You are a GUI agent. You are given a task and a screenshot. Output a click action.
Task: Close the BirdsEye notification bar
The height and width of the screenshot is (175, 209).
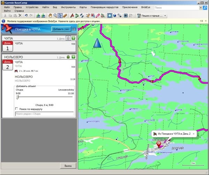pyautogui.click(x=206, y=21)
